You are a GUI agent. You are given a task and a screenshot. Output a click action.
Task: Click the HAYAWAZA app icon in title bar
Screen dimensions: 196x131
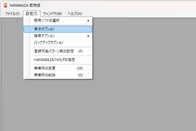pyautogui.click(x=5, y=5)
